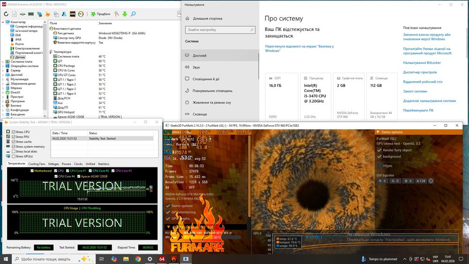Click the AIDA64 Refresh toolbar icon
This screenshot has height=264, width=469.
coord(6,14)
